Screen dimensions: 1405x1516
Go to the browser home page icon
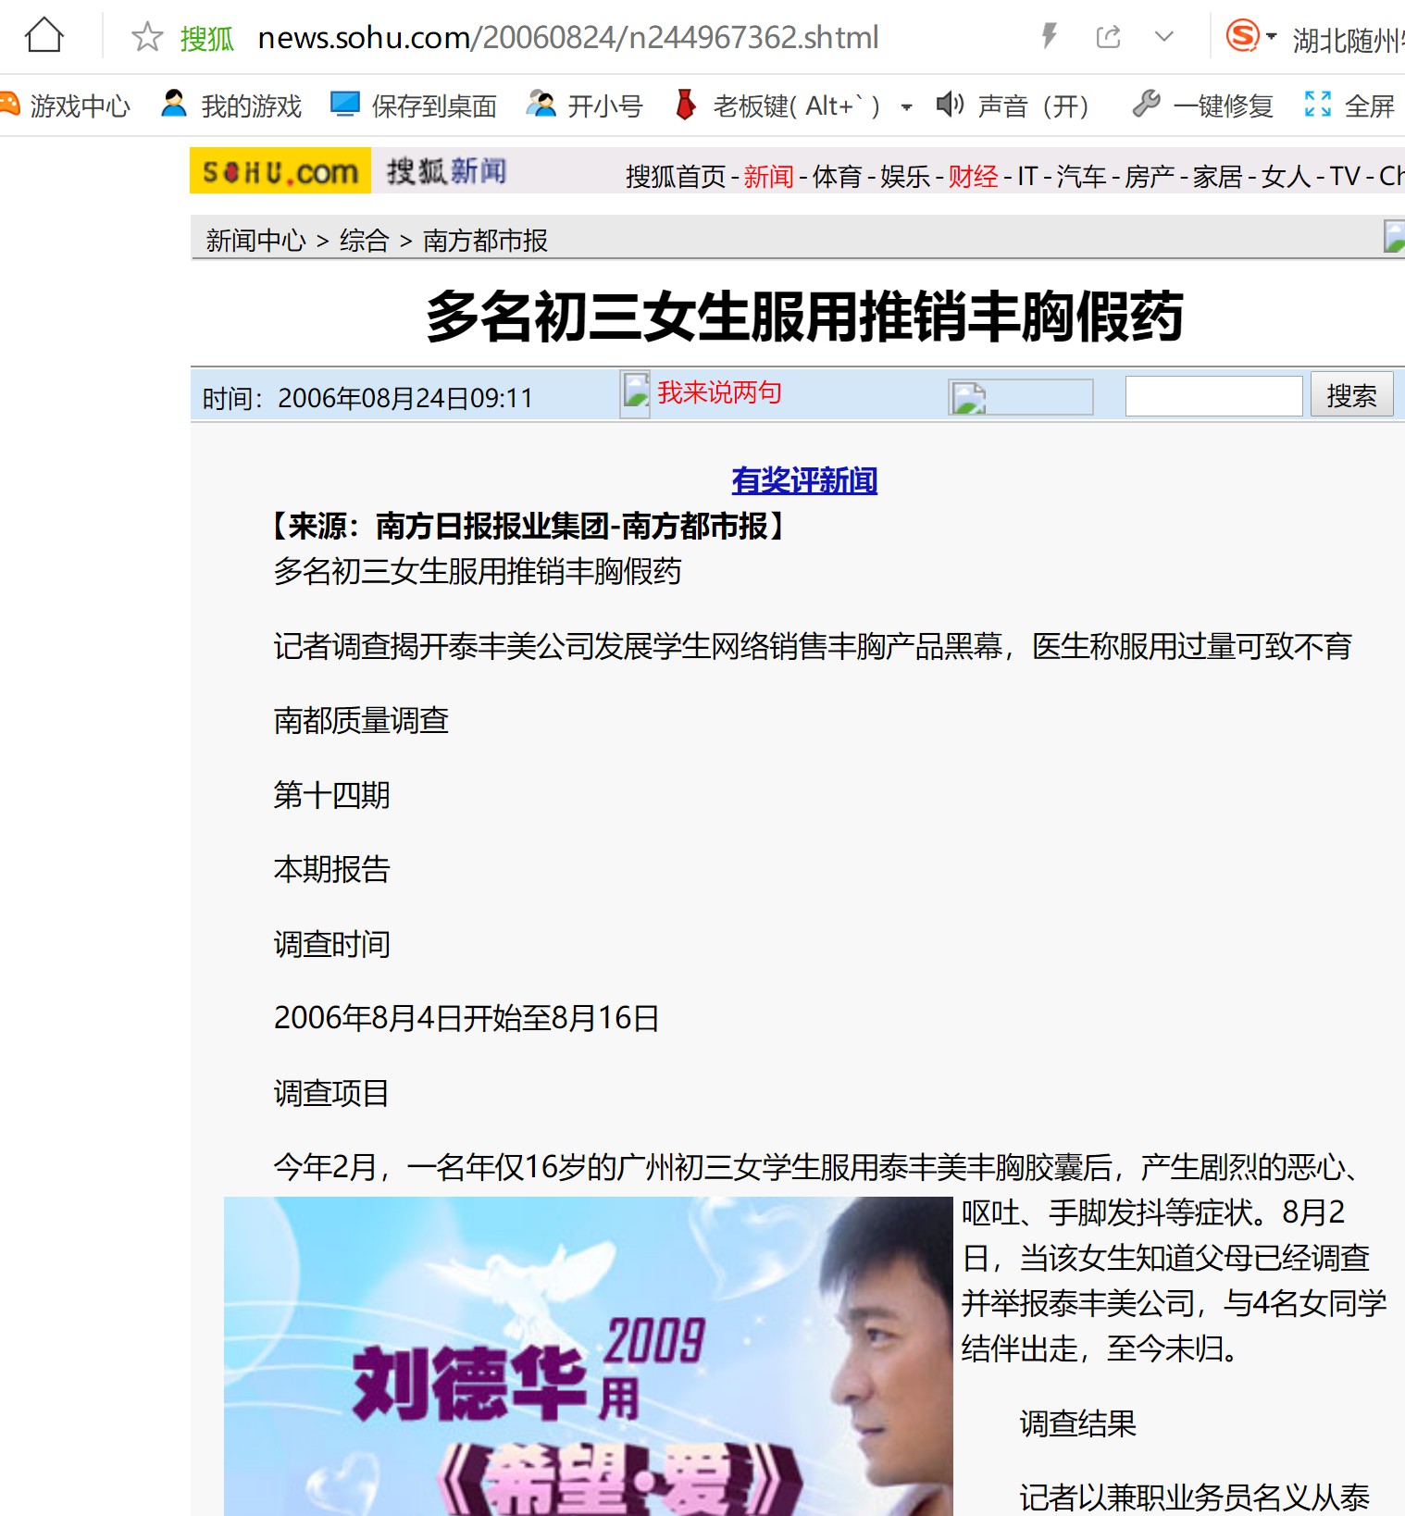pyautogui.click(x=44, y=36)
